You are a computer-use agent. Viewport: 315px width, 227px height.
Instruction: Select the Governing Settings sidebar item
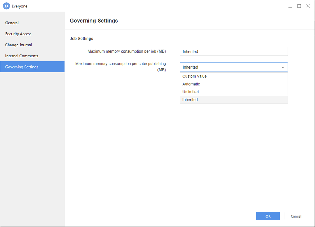click(x=22, y=67)
